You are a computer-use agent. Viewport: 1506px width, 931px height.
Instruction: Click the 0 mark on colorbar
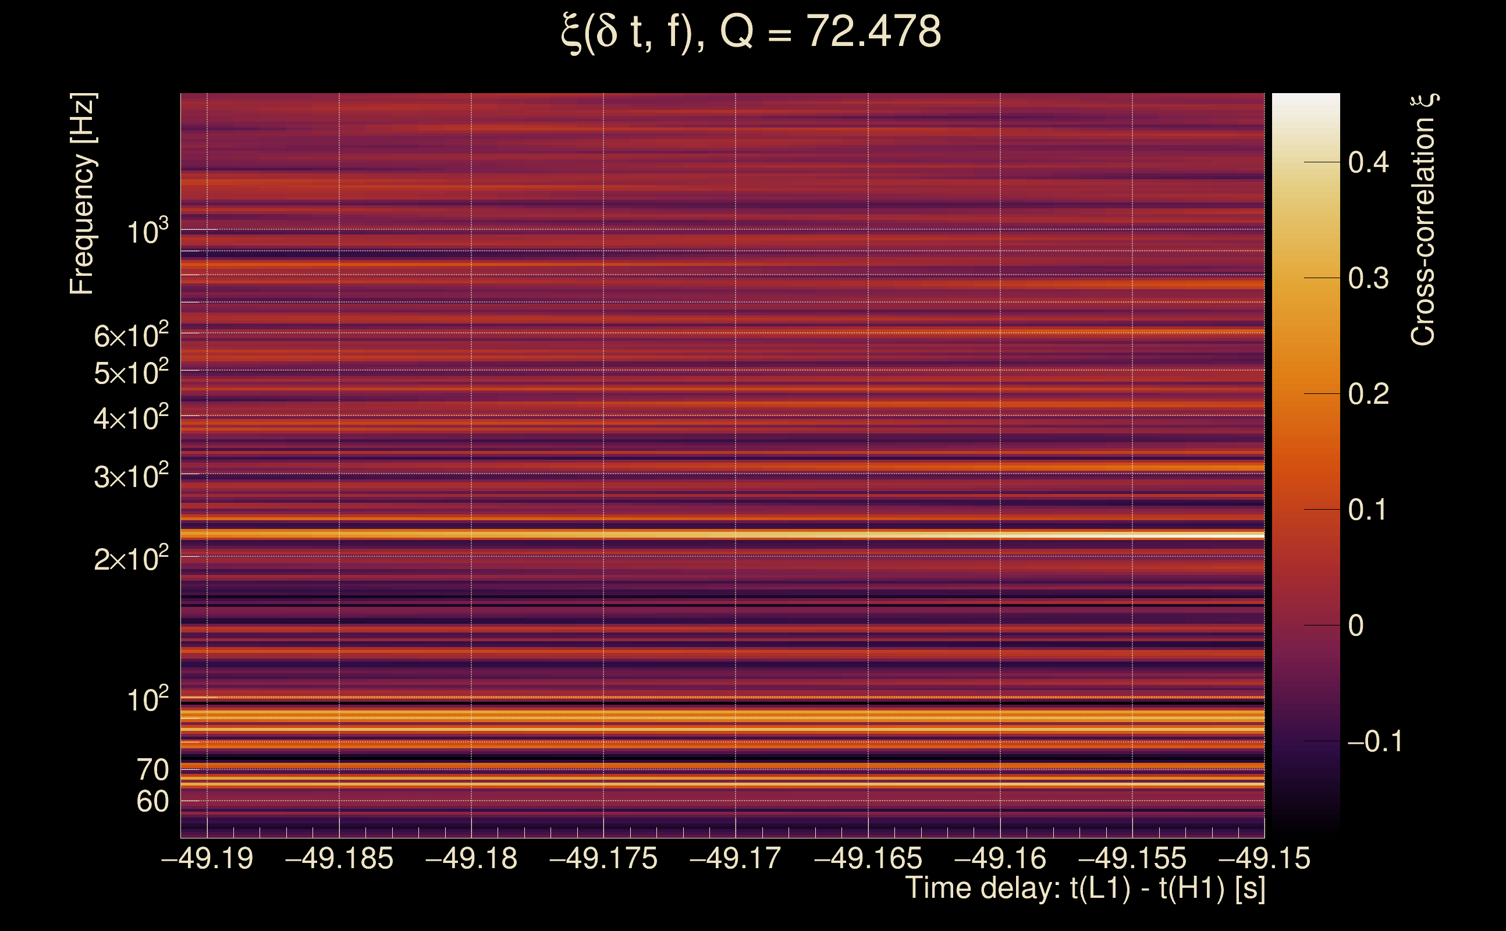[x=1356, y=626]
